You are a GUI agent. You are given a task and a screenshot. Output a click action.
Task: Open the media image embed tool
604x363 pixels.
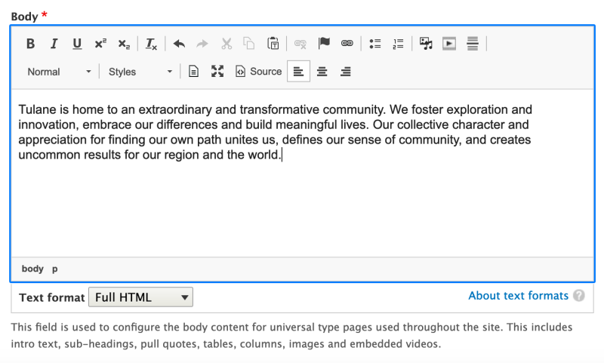[x=426, y=44]
